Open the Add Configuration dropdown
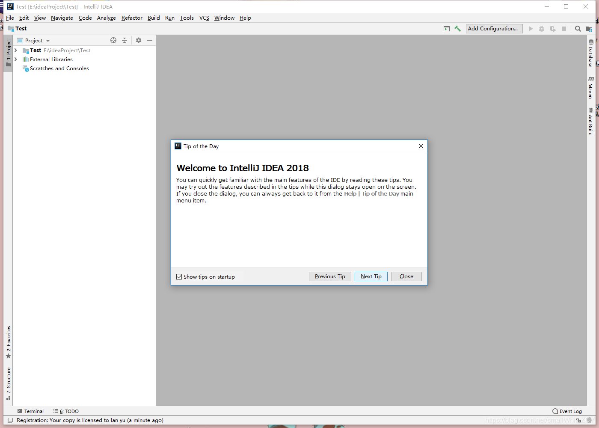 point(494,29)
